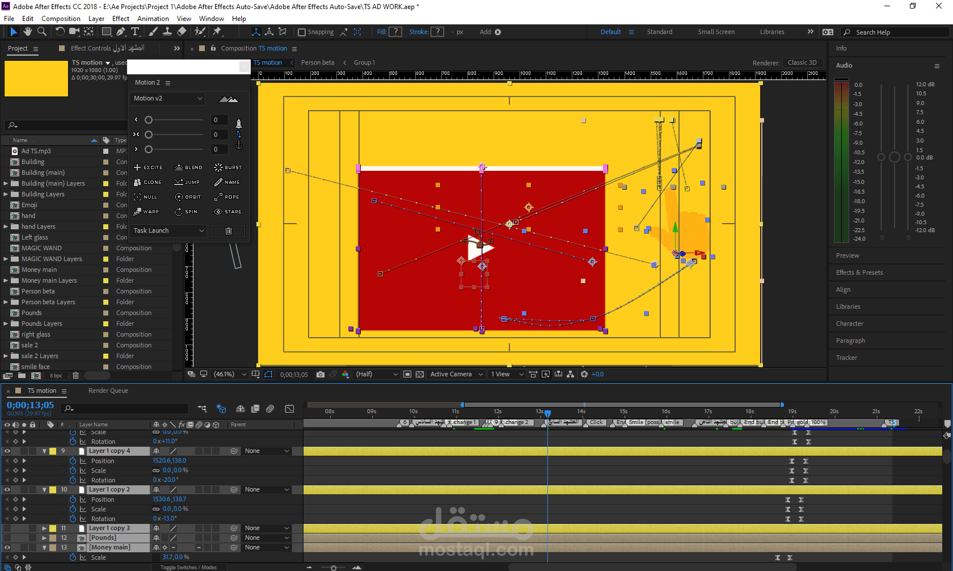Viewport: 953px width, 571px height.
Task: Hide Layer 1 copy 4 eye toggle
Action: tap(7, 451)
